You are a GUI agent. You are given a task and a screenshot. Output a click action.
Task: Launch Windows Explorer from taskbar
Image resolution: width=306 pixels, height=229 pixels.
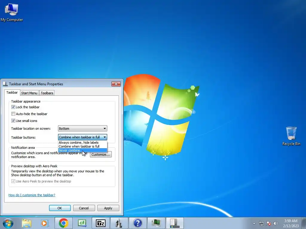(27, 223)
